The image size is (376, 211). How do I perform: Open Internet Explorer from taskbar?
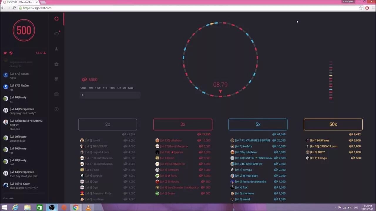(15, 207)
